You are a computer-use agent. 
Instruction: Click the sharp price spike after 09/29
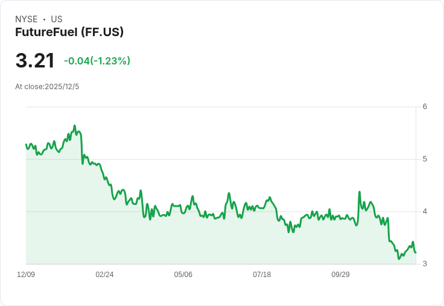360,192
